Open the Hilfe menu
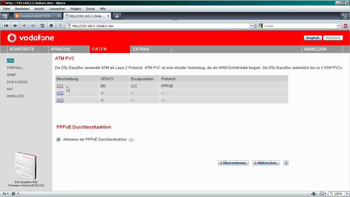This screenshot has height=197, width=350. (103, 9)
